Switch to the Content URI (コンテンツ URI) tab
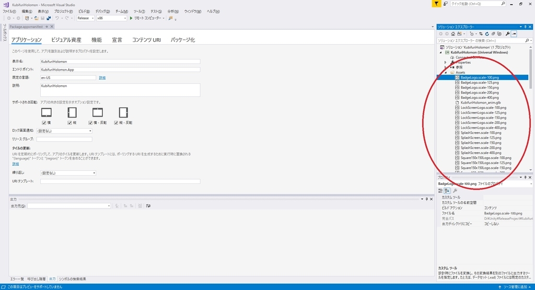Image resolution: width=535 pixels, height=290 pixels. 146,40
